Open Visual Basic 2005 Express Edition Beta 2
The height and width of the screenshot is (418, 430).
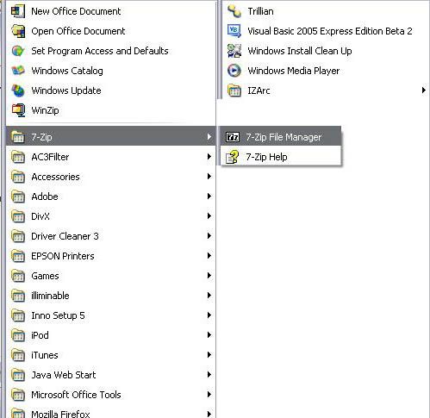(x=325, y=31)
